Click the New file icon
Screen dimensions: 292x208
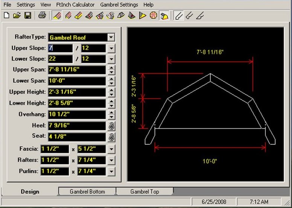[7, 15]
